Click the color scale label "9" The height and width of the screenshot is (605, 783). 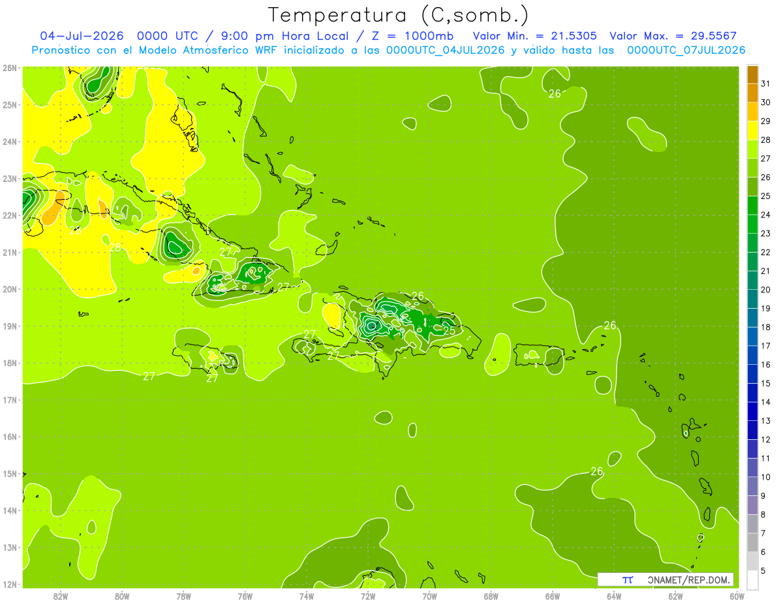pos(764,495)
